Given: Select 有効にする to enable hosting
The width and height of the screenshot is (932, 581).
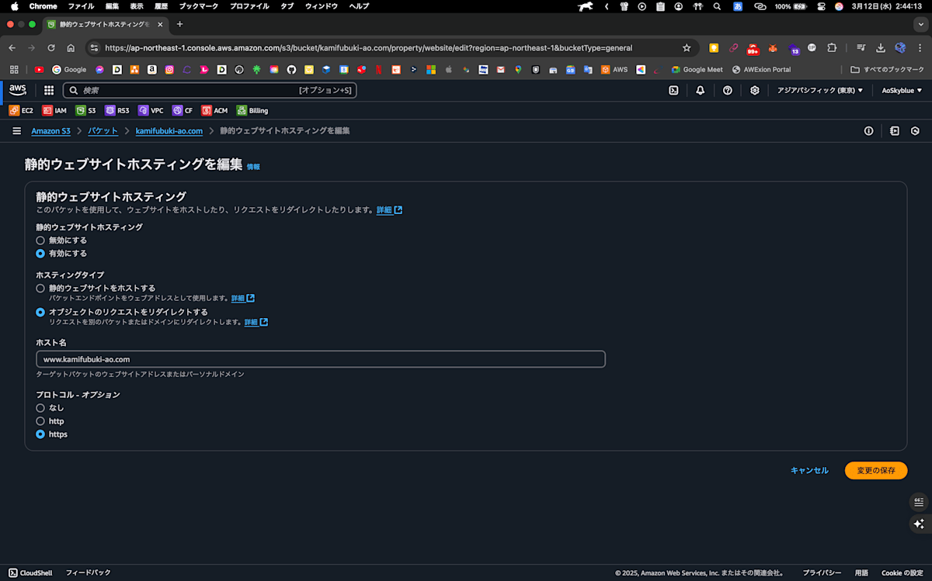Looking at the screenshot, I should click(x=40, y=254).
